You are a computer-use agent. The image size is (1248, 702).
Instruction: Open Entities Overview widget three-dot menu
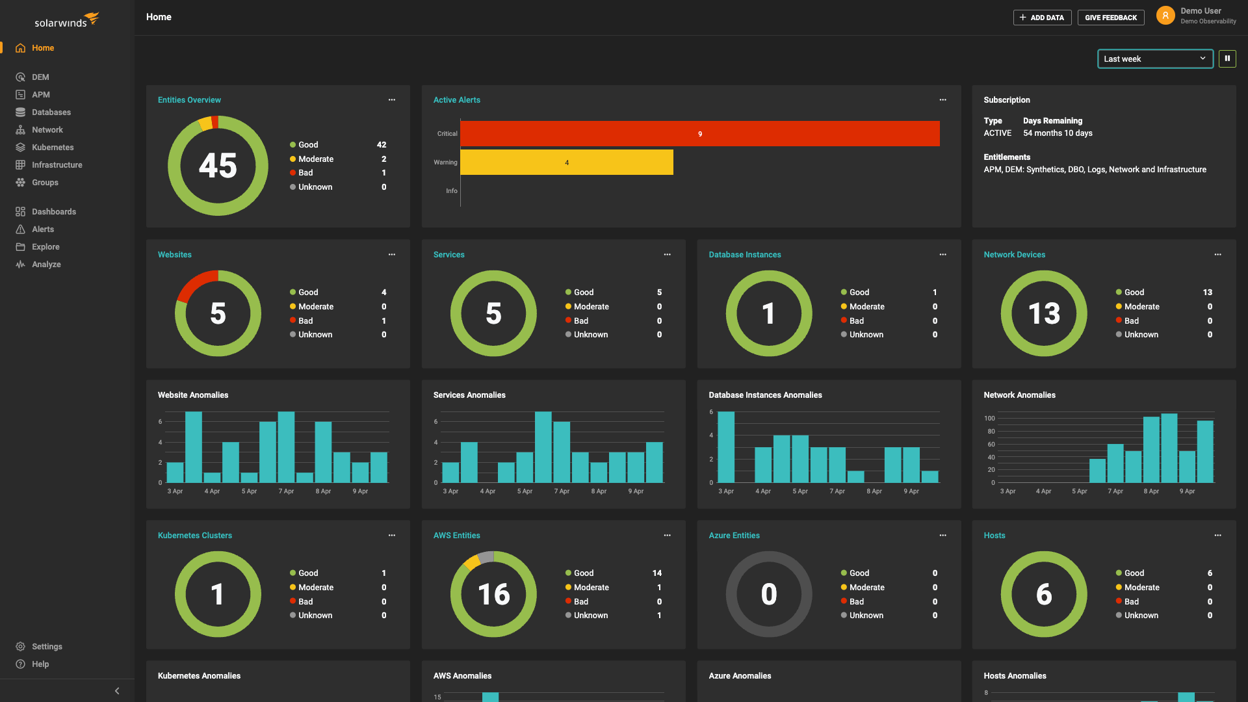coord(392,100)
